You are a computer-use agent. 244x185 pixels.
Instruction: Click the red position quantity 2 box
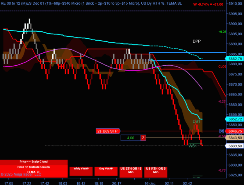tap(143, 138)
